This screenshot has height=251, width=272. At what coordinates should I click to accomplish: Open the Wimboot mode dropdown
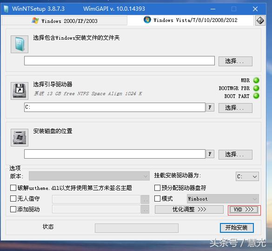pos(223,199)
